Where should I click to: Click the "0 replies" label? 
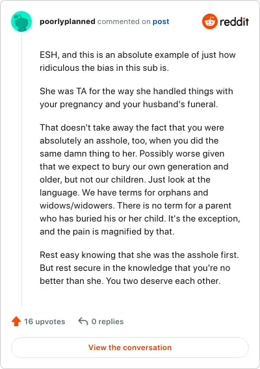coord(108,322)
